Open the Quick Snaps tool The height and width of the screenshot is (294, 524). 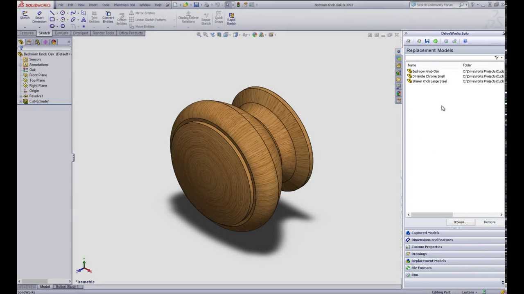tap(219, 17)
